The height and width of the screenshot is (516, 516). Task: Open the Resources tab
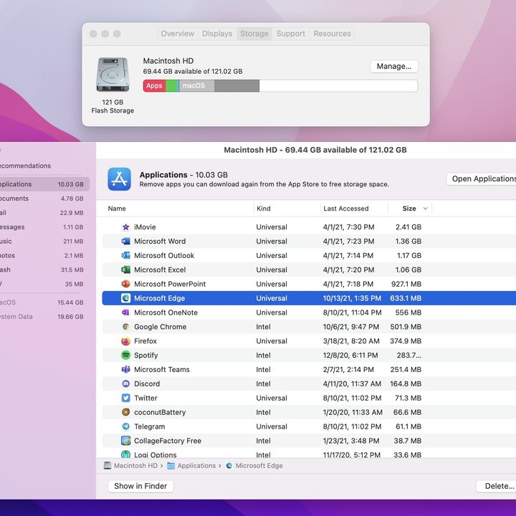(332, 34)
